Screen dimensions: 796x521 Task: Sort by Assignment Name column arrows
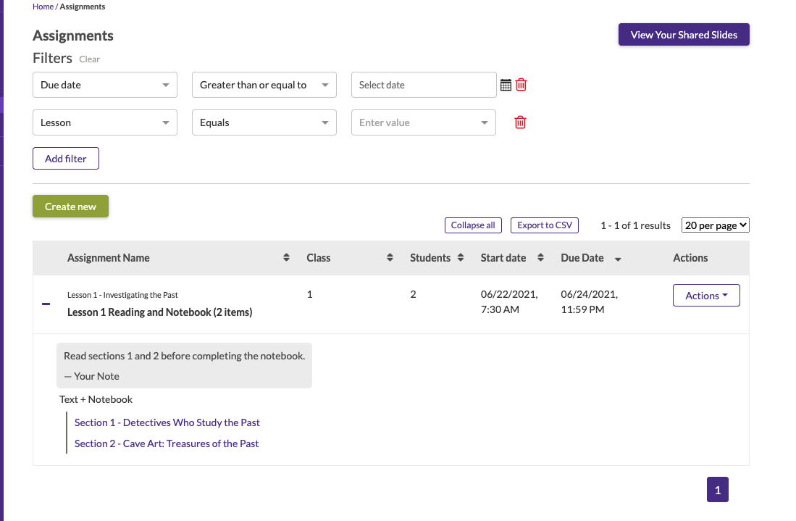tap(286, 258)
